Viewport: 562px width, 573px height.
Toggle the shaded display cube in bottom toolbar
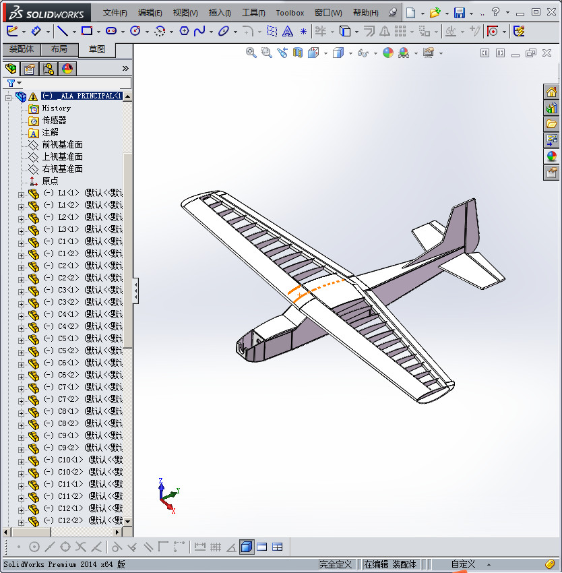tap(247, 547)
